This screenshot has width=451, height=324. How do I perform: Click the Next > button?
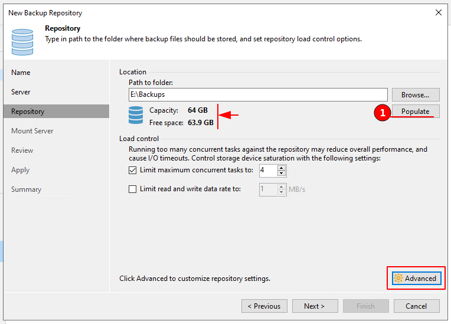click(x=315, y=306)
